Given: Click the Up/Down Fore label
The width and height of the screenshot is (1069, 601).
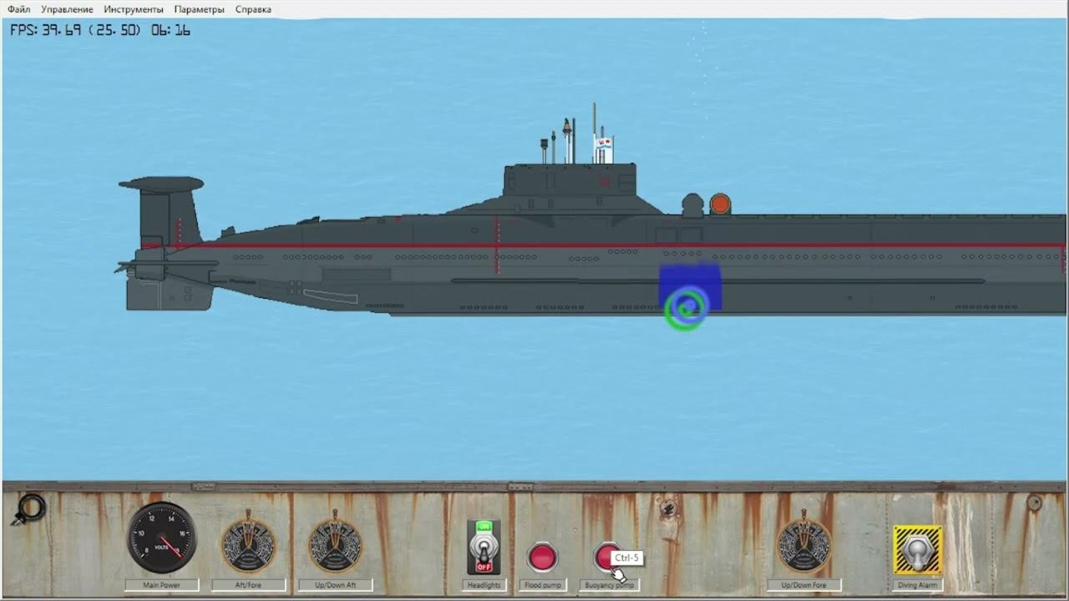Looking at the screenshot, I should click(x=803, y=585).
